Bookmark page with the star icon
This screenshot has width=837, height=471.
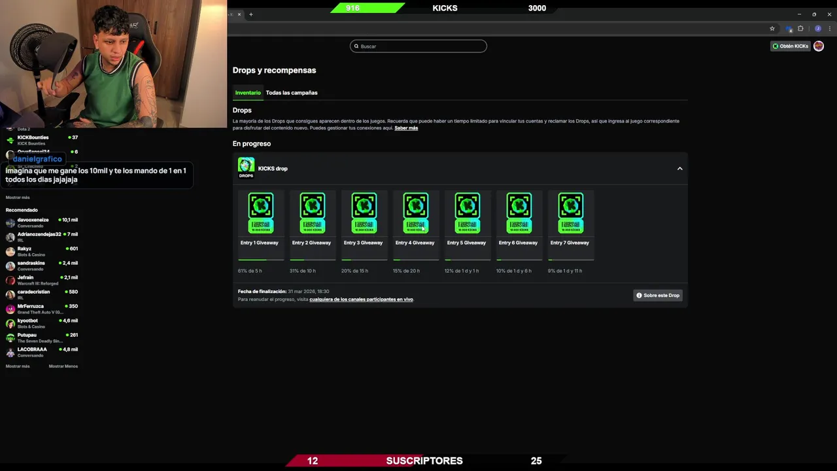(772, 29)
